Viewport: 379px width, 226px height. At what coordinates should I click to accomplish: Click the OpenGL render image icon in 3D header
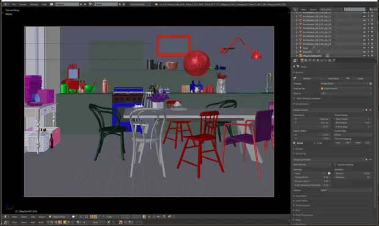pyautogui.click(x=170, y=217)
